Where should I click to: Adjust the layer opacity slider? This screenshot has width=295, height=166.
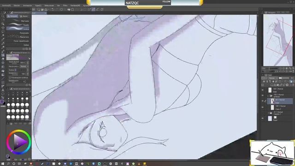click(x=284, y=78)
